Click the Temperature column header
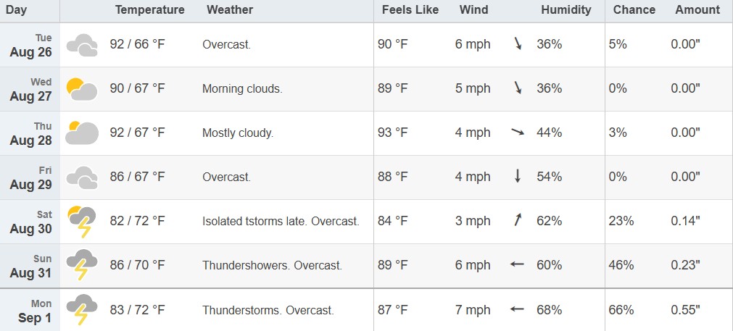 click(x=149, y=10)
